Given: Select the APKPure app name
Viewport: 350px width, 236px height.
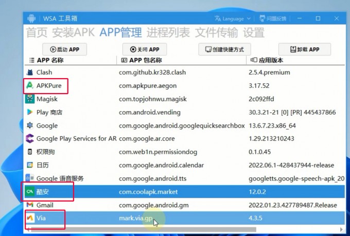Looking at the screenshot, I should [x=49, y=86].
